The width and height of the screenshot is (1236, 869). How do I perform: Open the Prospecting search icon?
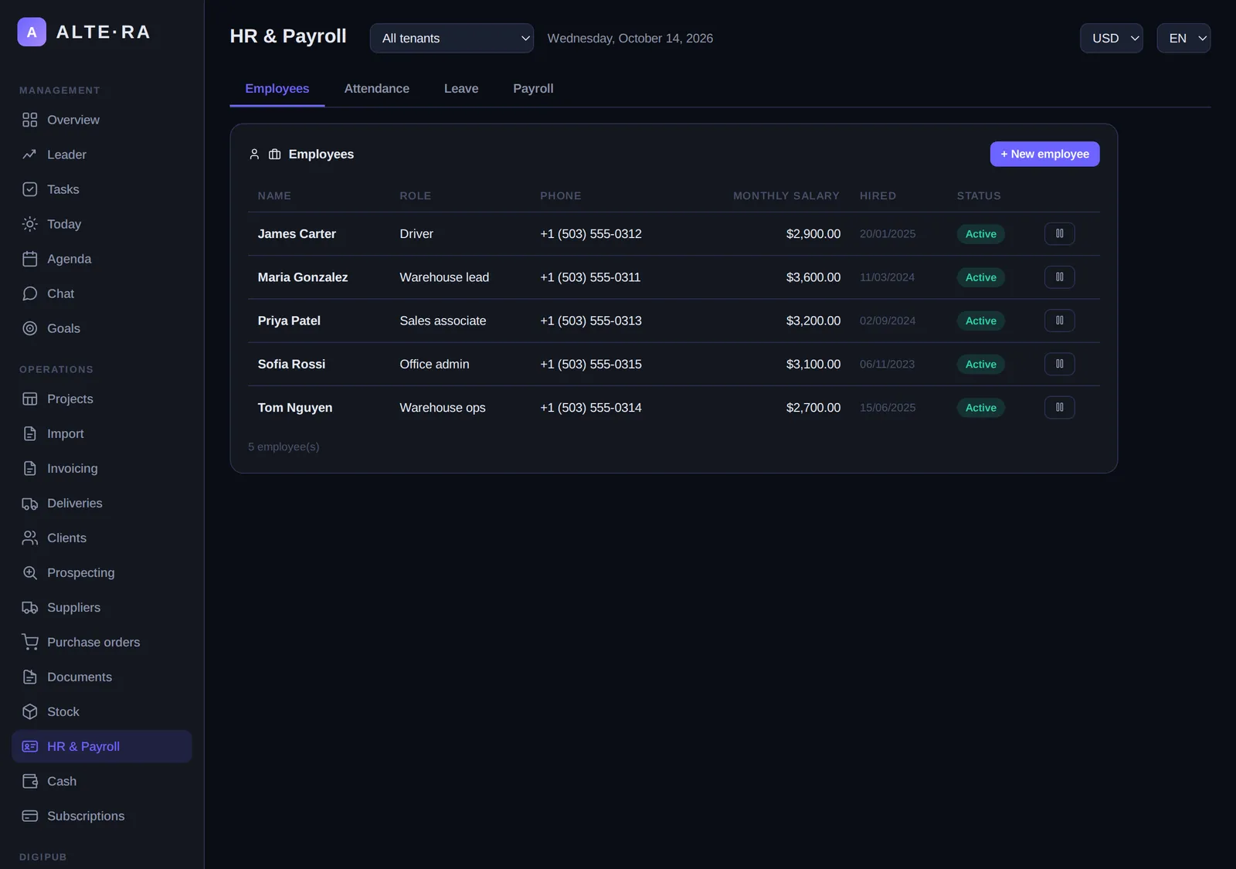point(29,572)
